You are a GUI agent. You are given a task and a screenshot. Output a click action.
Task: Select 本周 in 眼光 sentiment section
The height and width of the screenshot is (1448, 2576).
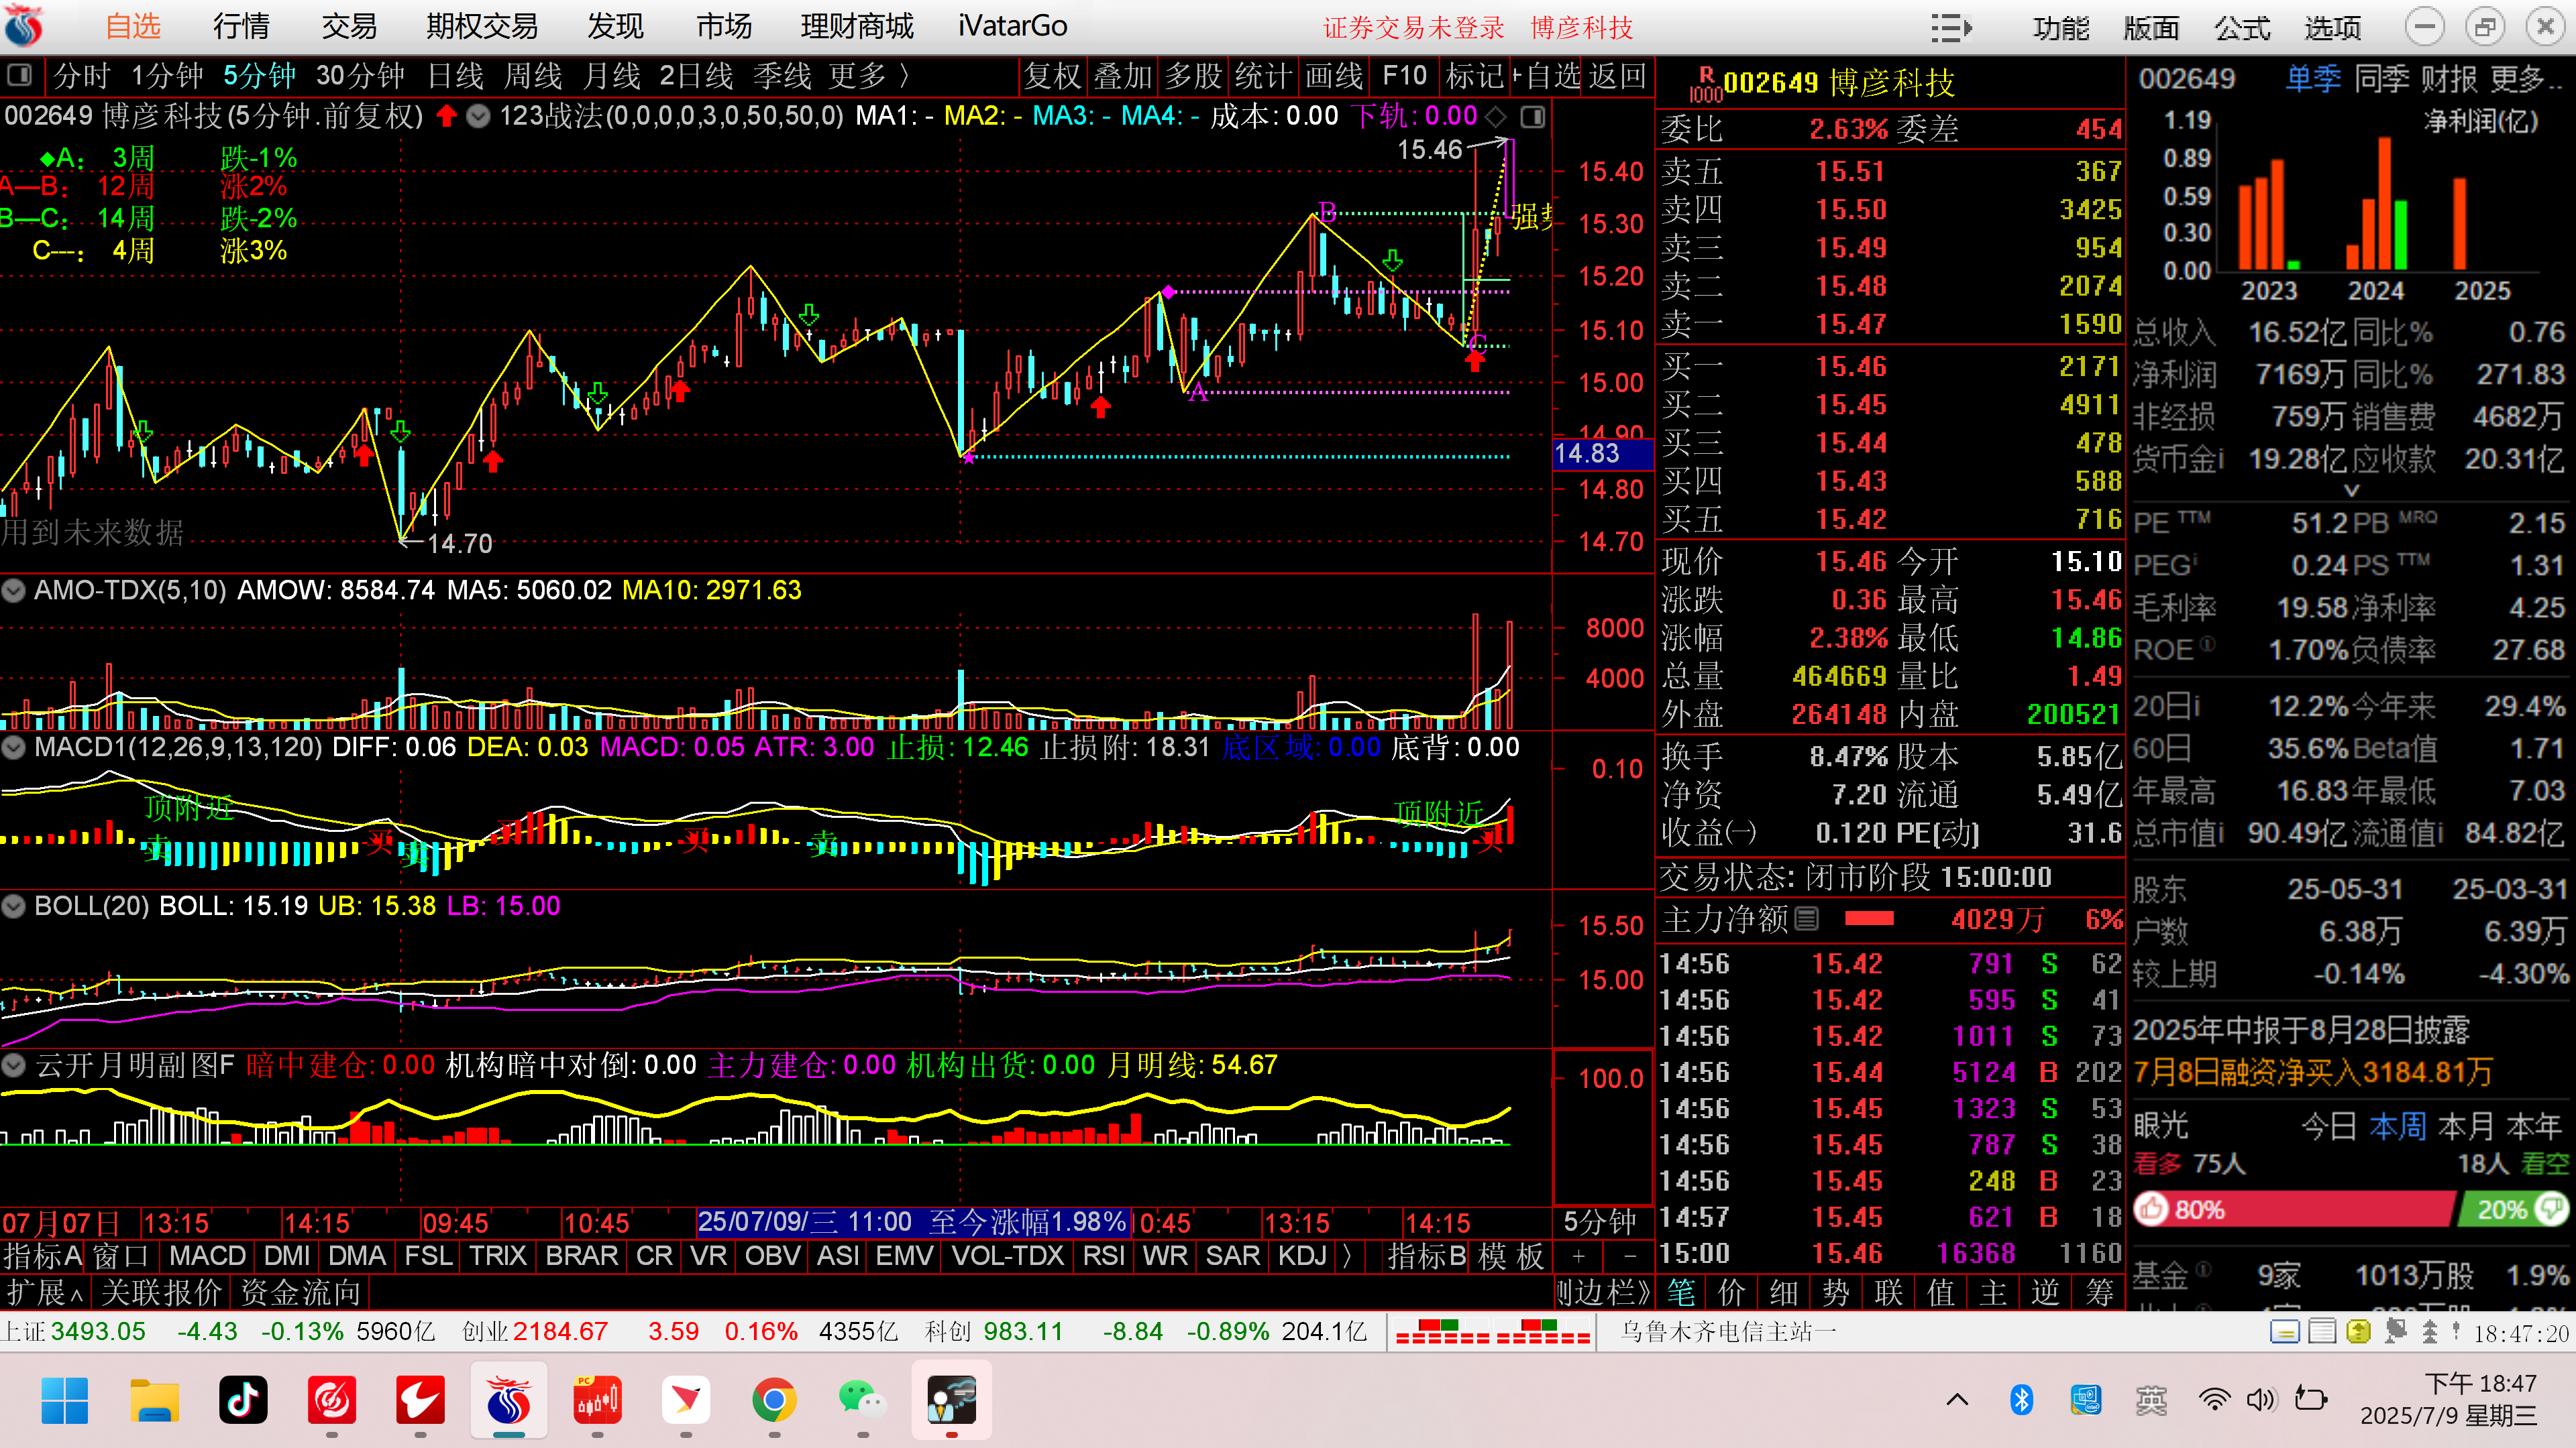[x=2397, y=1126]
